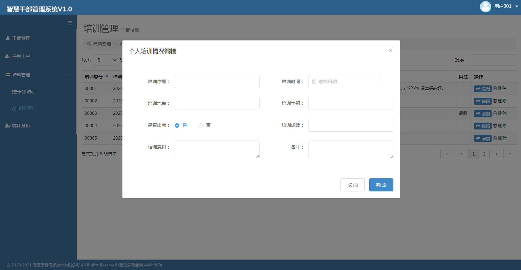Go to first page using double-left arrow

tap(447, 154)
